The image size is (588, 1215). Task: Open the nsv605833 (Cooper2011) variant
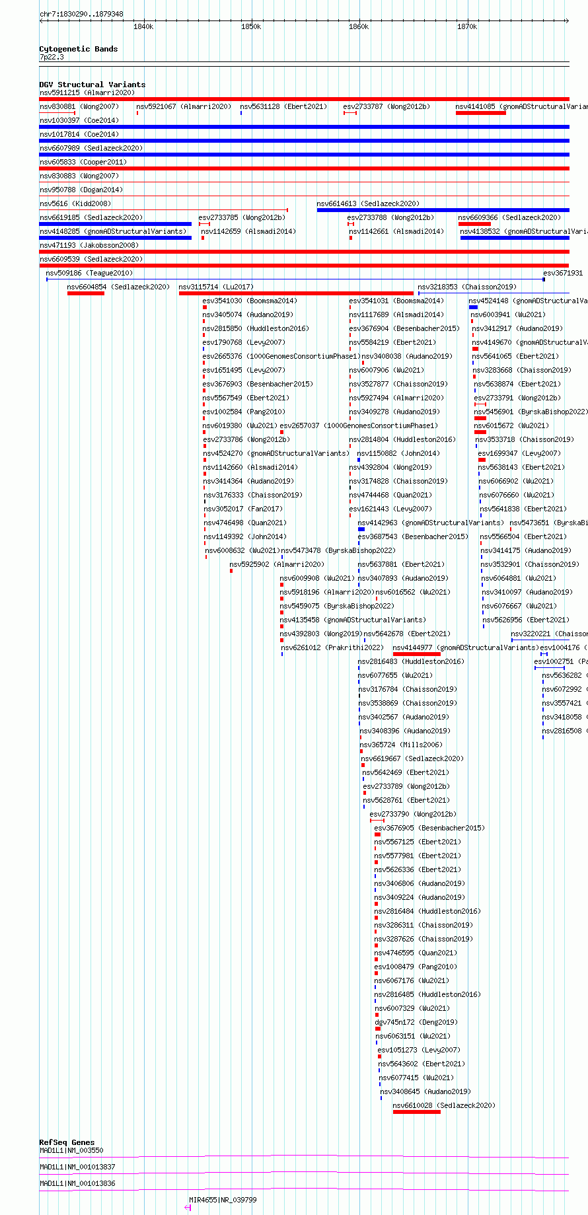(x=83, y=162)
